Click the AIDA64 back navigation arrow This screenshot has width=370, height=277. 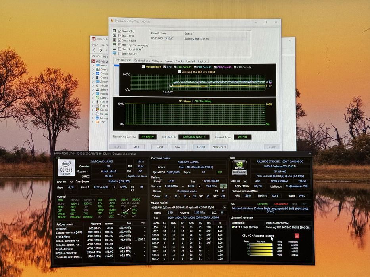pyautogui.click(x=94, y=50)
